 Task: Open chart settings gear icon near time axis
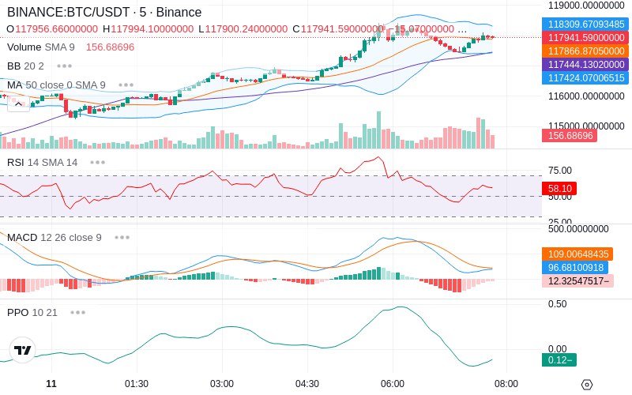point(587,385)
